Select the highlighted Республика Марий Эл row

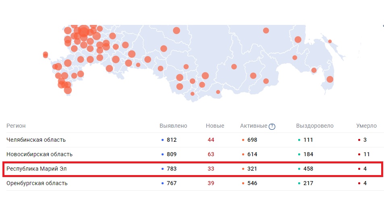(x=37, y=169)
